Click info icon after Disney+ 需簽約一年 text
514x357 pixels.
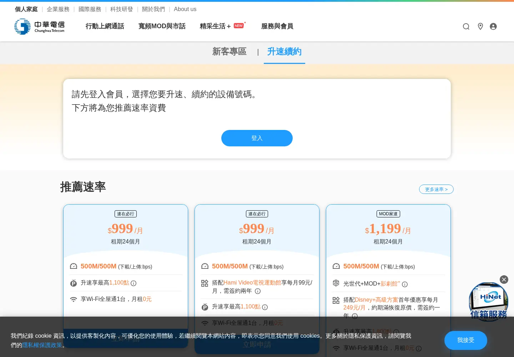tap(355, 316)
